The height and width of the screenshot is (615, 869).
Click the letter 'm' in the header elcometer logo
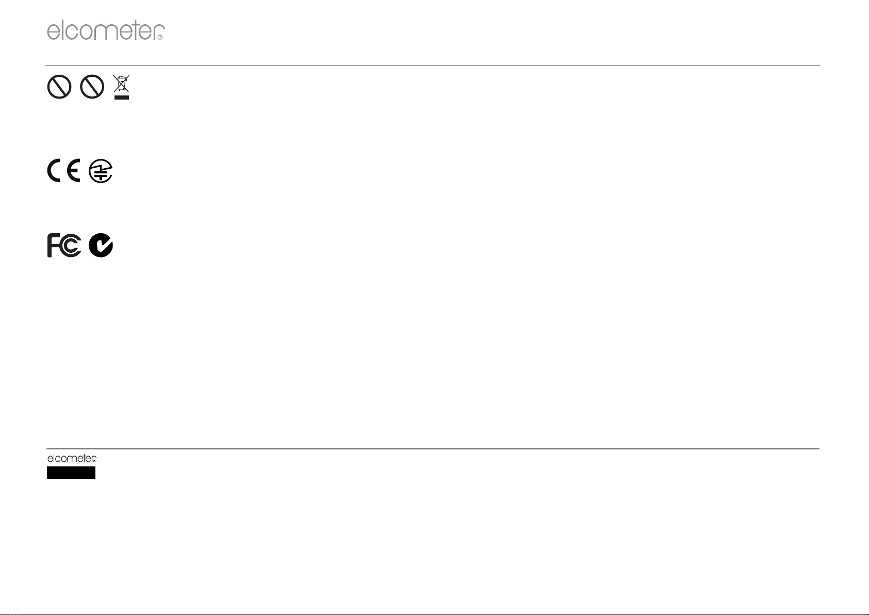pos(107,33)
